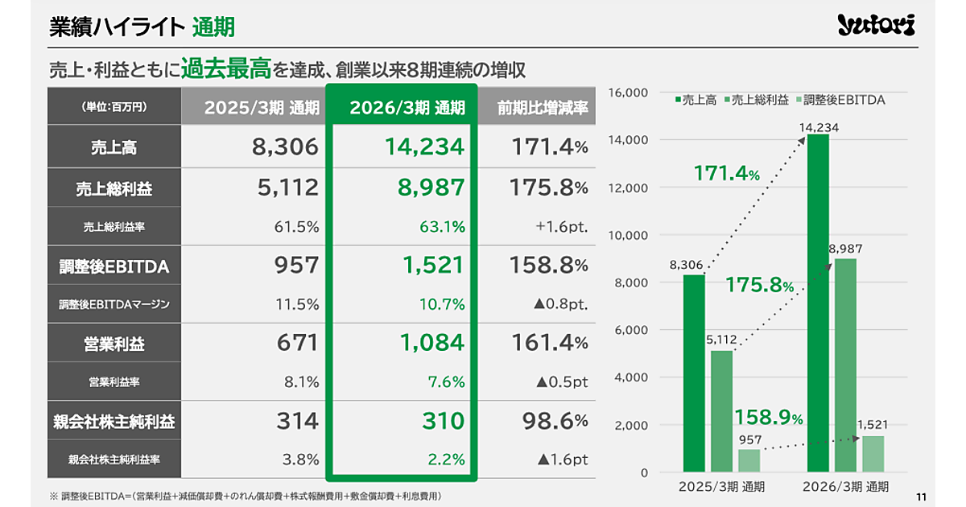
Task: Click the yutori logo
Action: pos(877,25)
